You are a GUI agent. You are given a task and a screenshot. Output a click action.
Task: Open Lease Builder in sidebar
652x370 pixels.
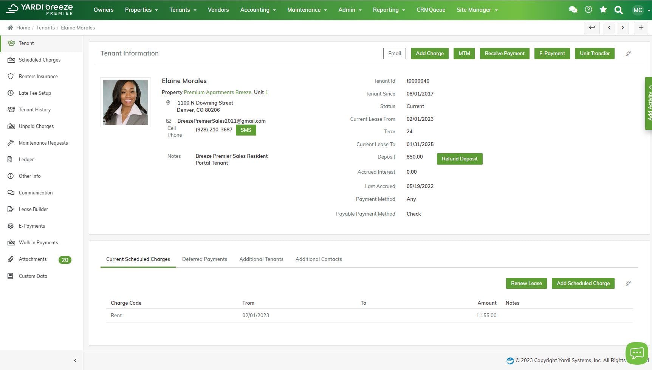(x=41, y=209)
